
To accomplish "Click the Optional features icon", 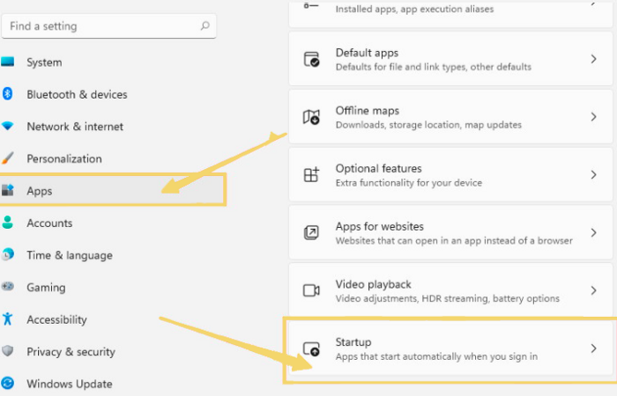I will [x=311, y=175].
